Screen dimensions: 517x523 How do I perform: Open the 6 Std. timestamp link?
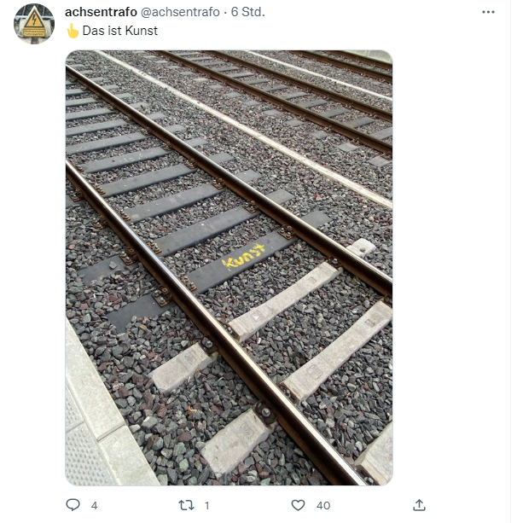tap(247, 12)
